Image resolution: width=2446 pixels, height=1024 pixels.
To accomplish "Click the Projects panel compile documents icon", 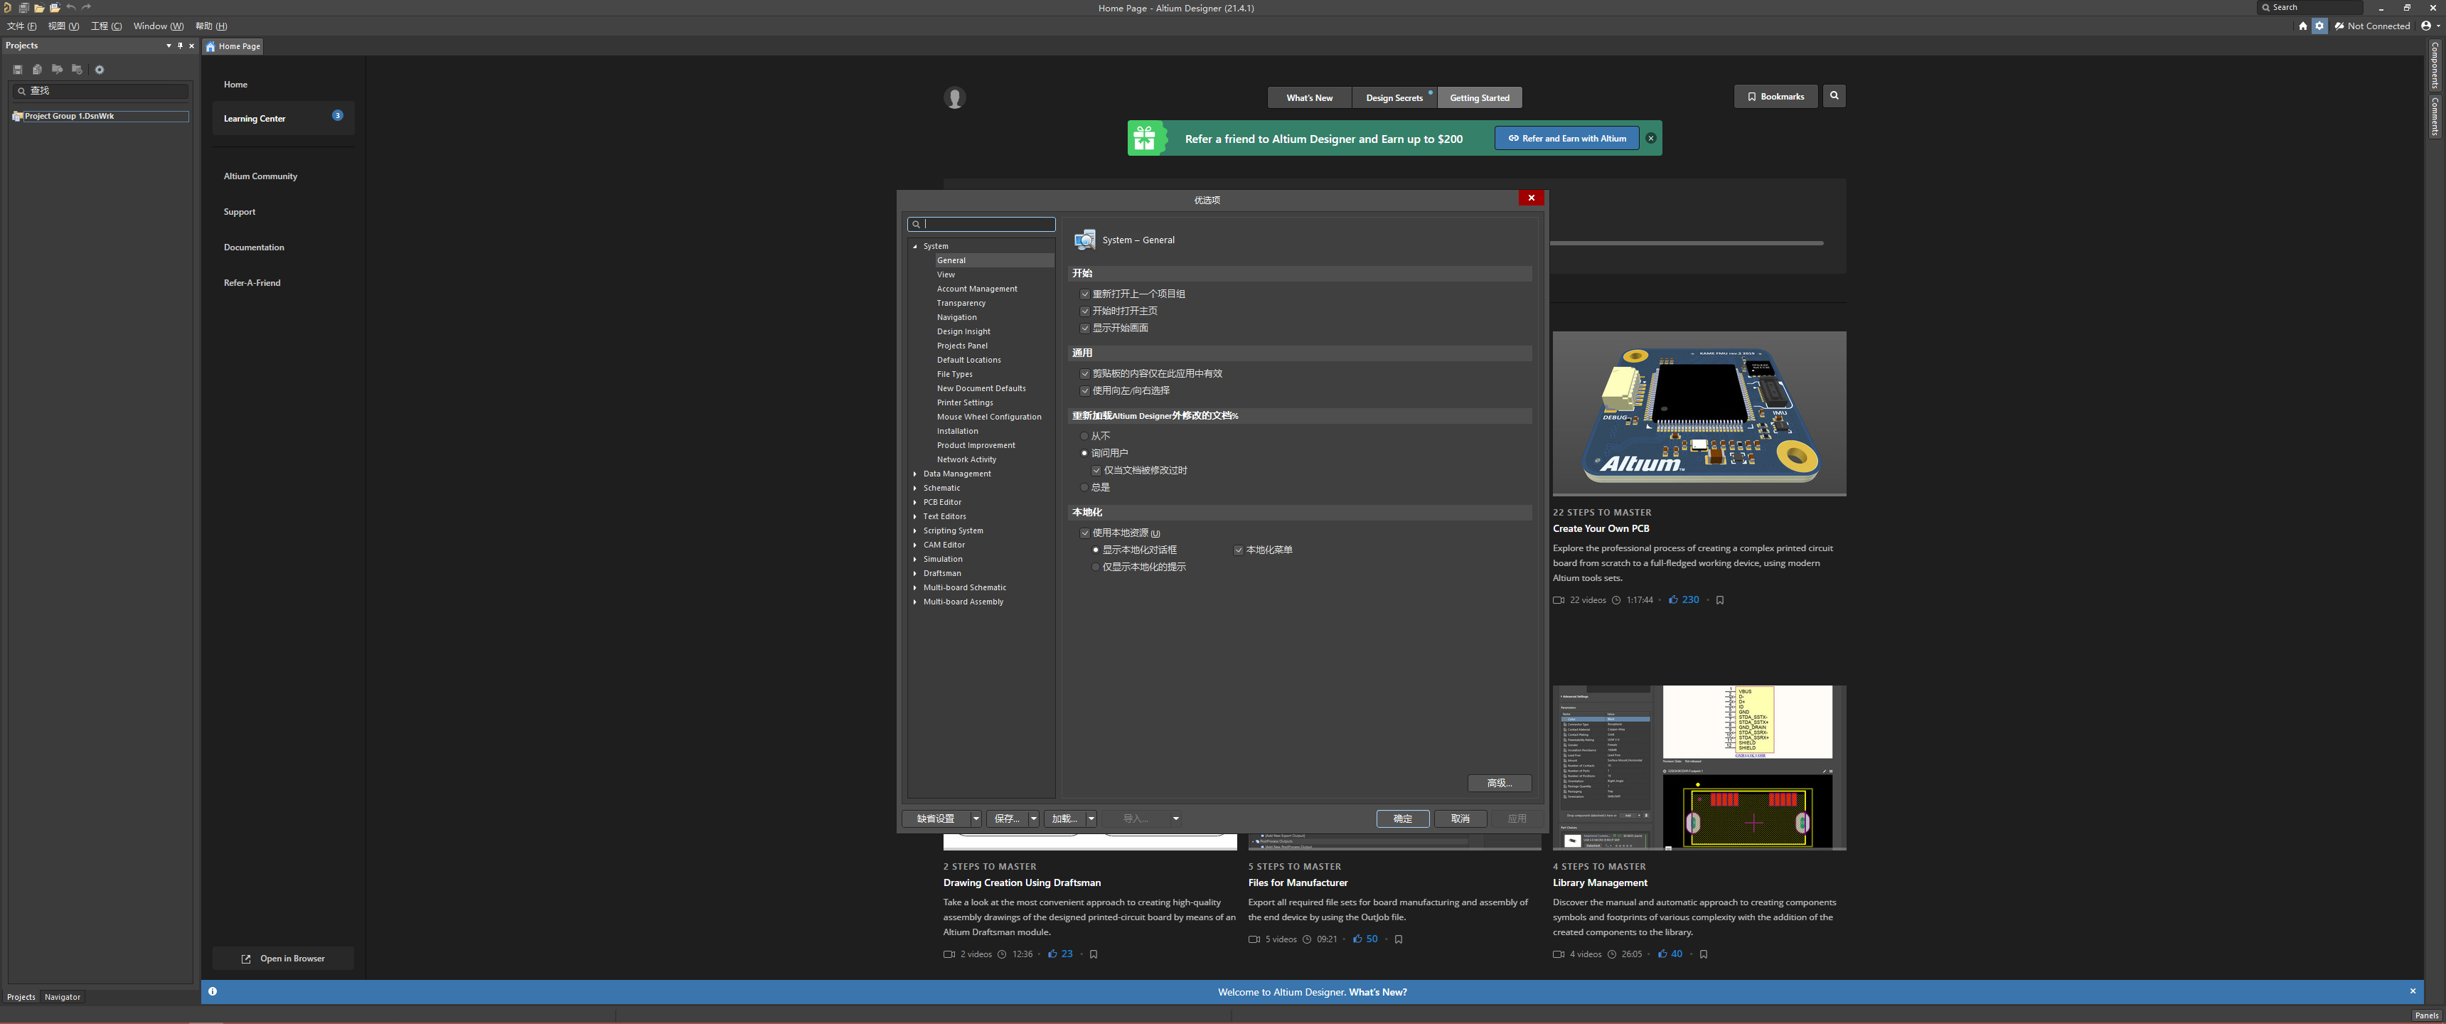I will (37, 70).
